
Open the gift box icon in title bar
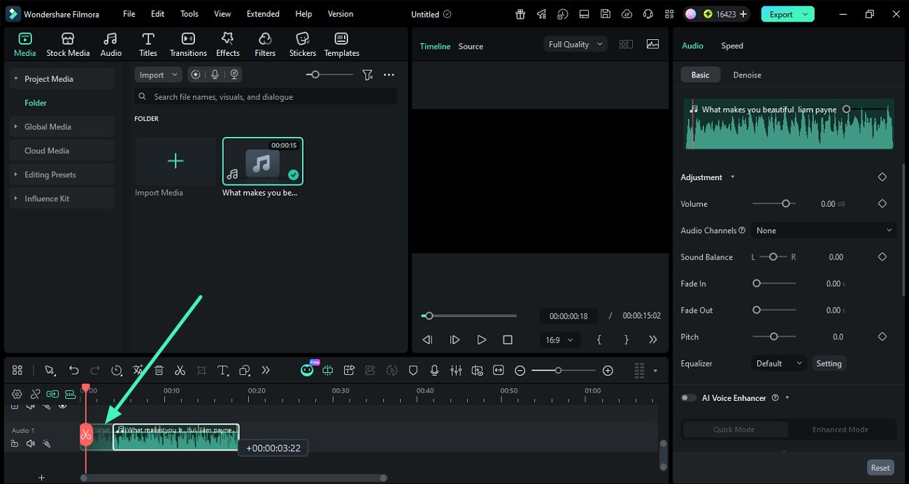click(520, 14)
